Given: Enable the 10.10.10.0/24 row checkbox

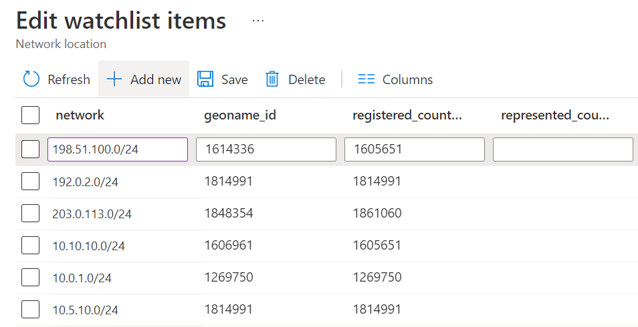Looking at the screenshot, I should [30, 246].
